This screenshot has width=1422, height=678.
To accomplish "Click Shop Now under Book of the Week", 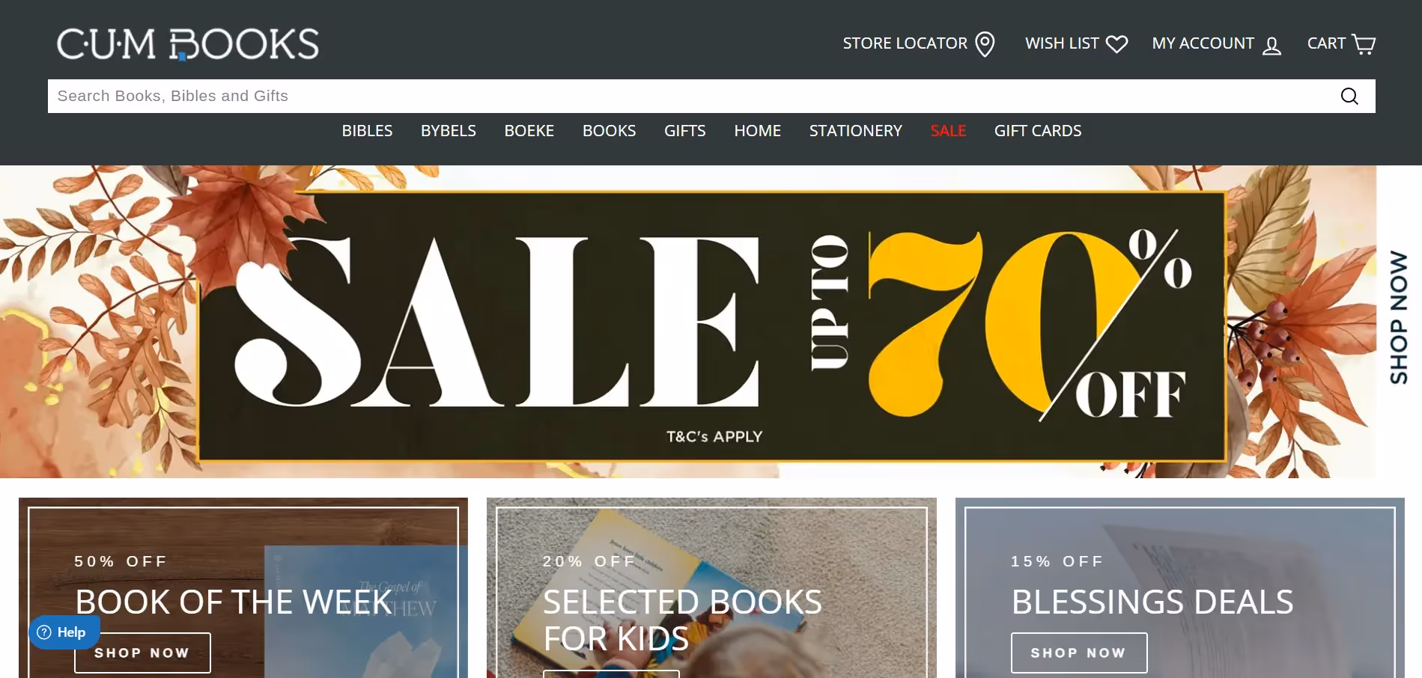I will 142,653.
